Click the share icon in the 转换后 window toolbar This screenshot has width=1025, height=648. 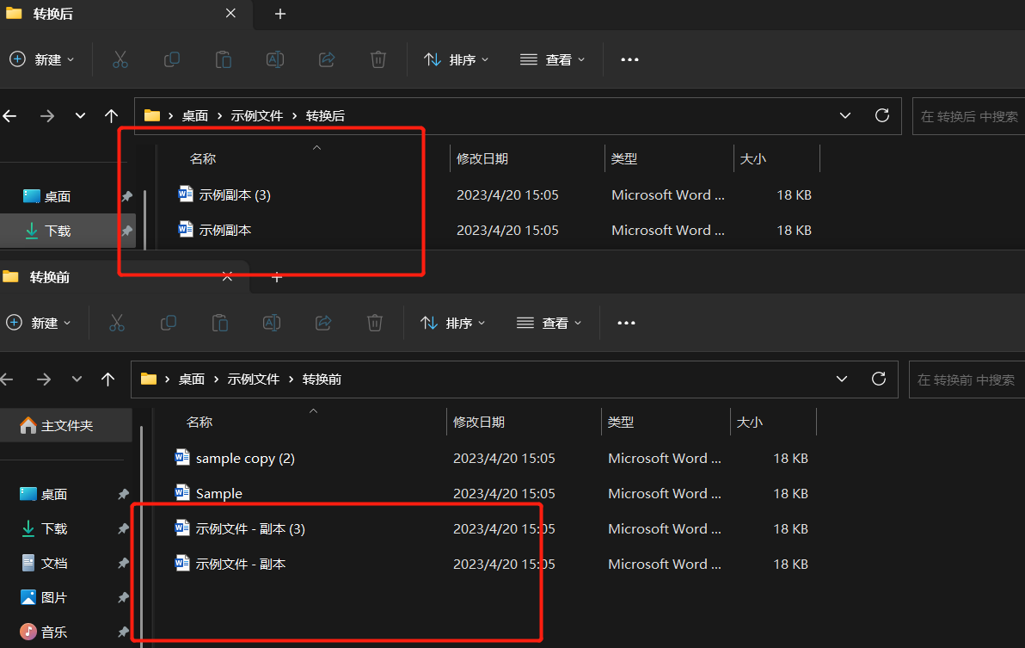click(327, 59)
